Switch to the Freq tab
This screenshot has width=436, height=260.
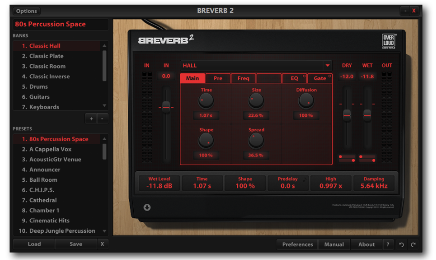coord(243,78)
